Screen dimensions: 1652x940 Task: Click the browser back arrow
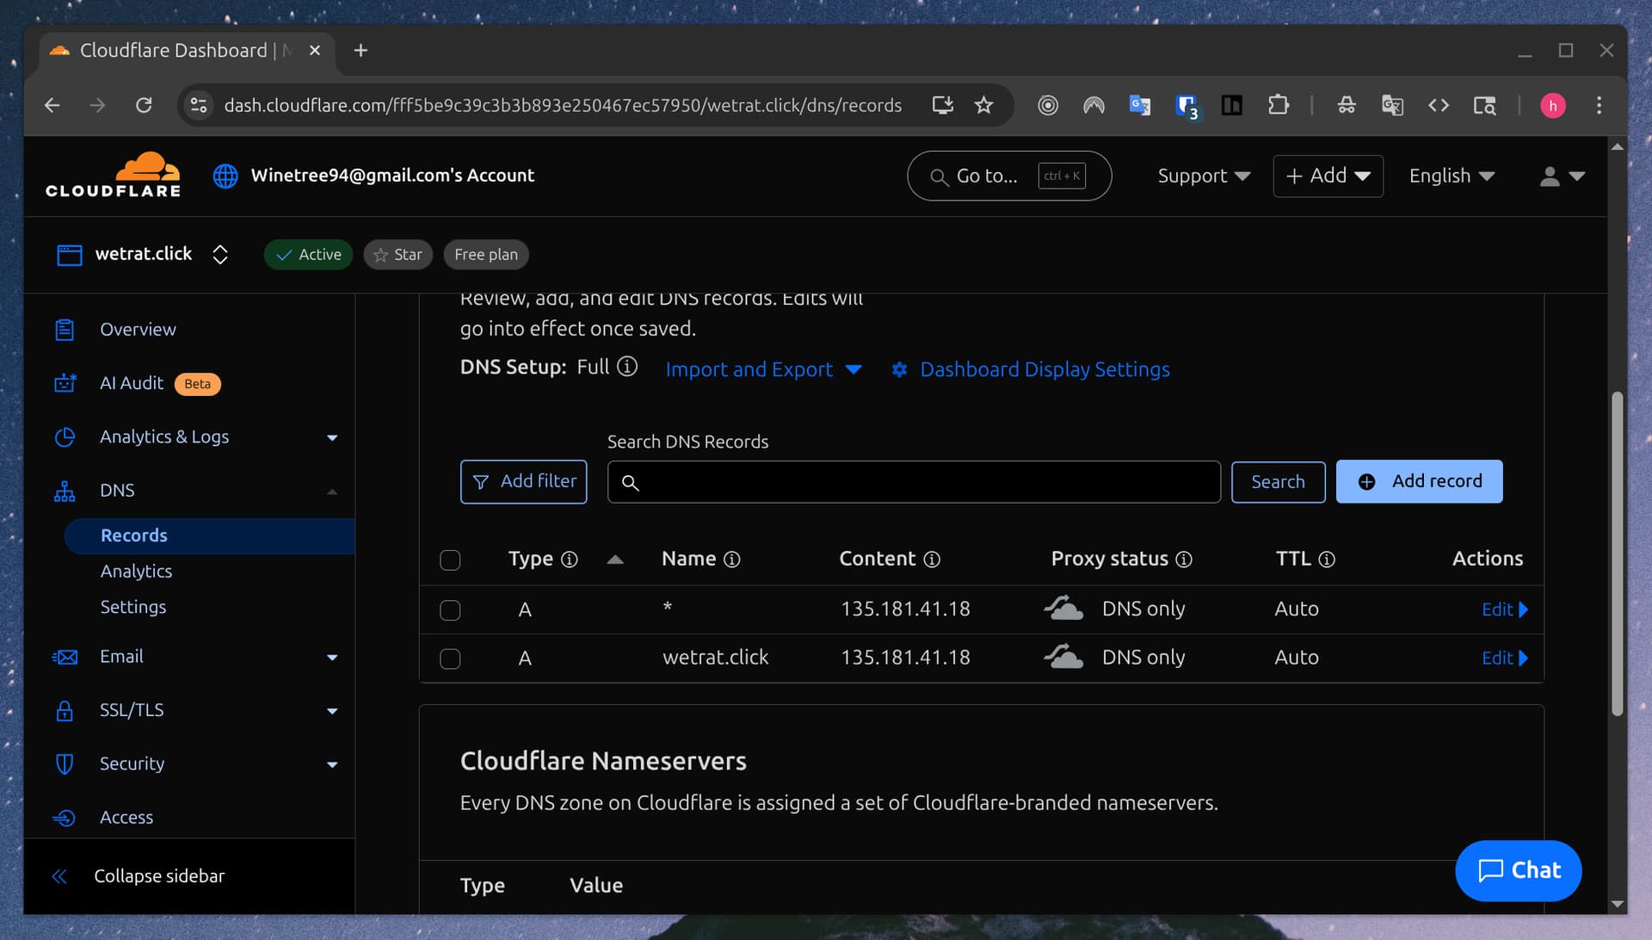(52, 105)
